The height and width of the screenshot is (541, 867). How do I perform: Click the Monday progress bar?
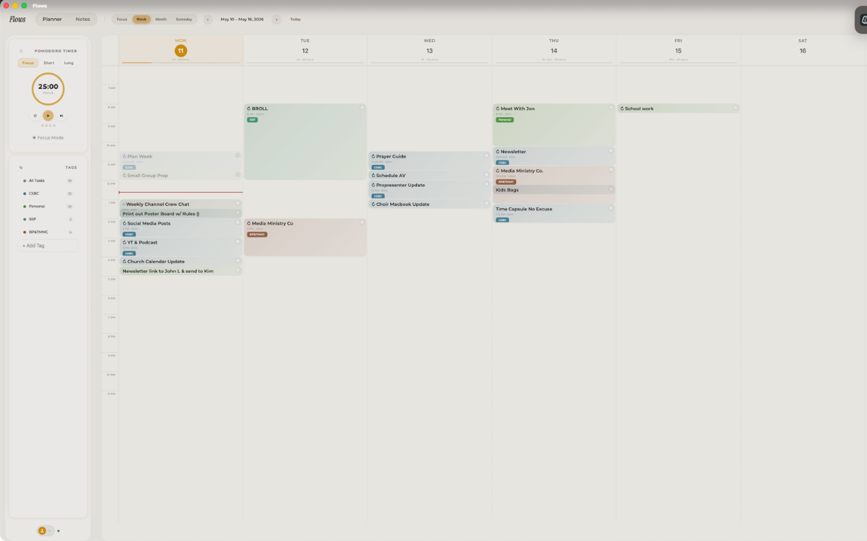(181, 63)
